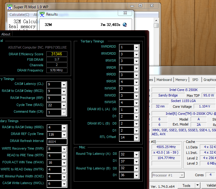
Task: Expand the RAS# to CAS# Delay (tRCD) dropdown
Action: pos(64,91)
